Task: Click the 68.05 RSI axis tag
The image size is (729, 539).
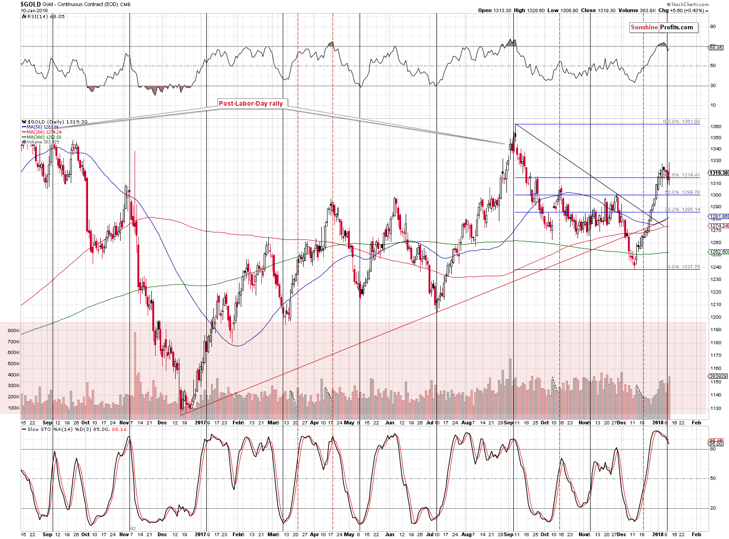Action: 716,48
